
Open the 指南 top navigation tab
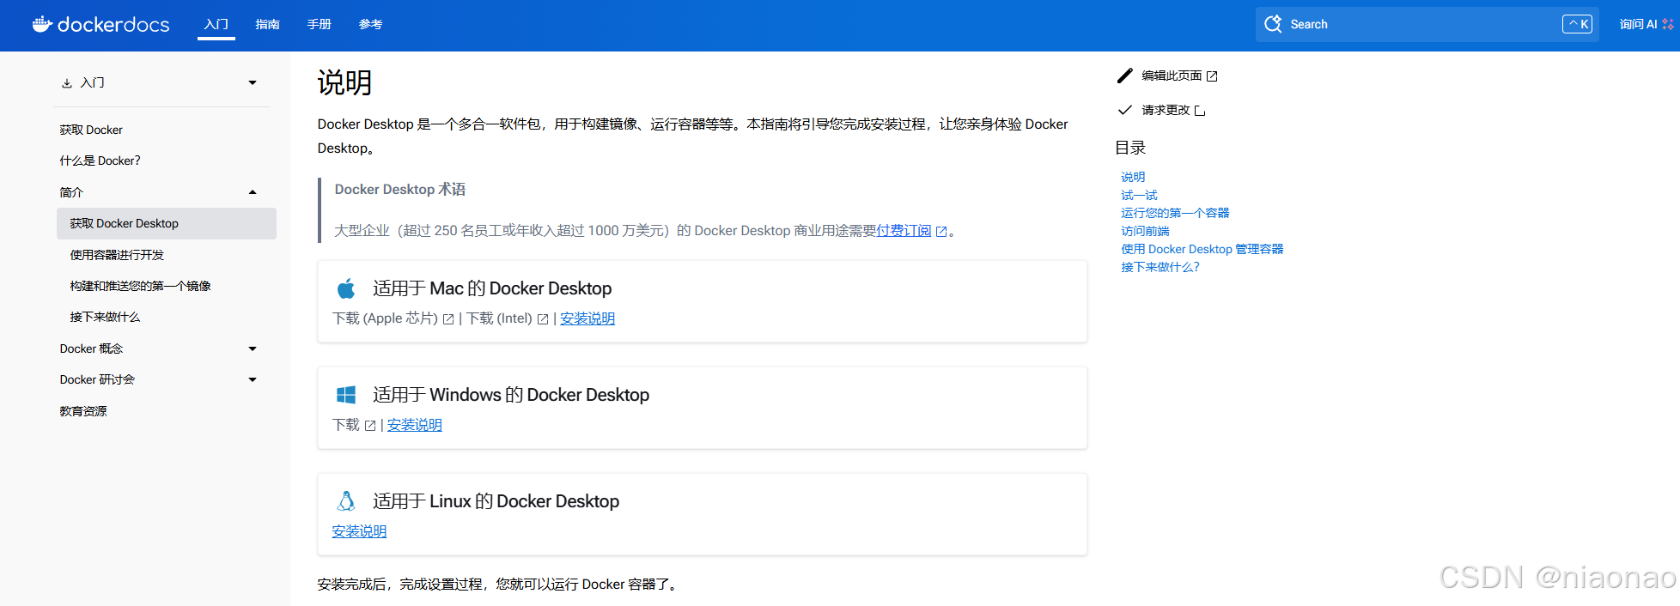[x=268, y=24]
